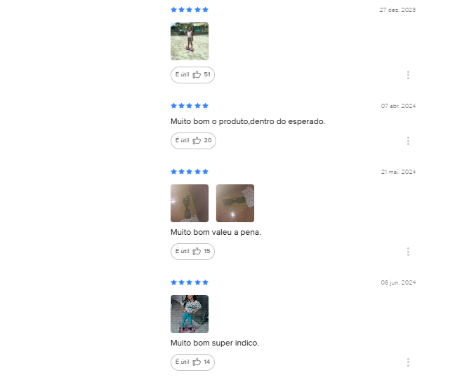The height and width of the screenshot is (382, 476).
Task: Mark the 'valeu a pena' review as useful
Action: point(192,252)
